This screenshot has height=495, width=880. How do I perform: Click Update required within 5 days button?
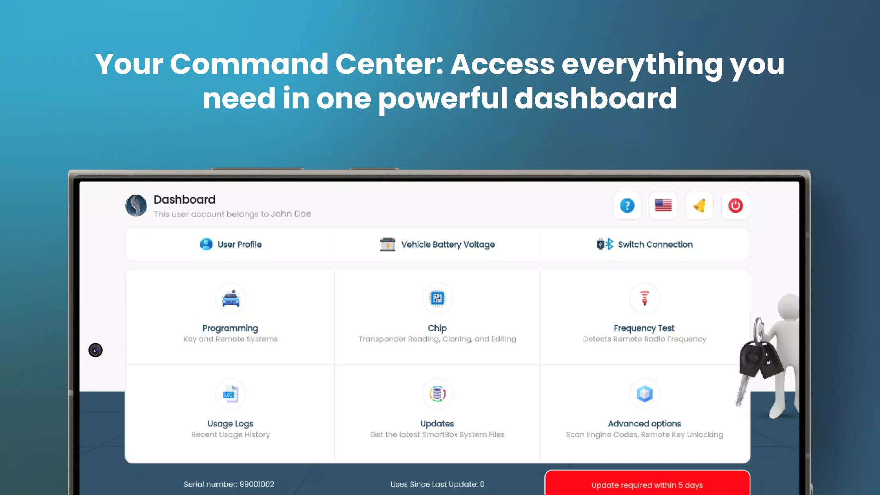tap(646, 485)
